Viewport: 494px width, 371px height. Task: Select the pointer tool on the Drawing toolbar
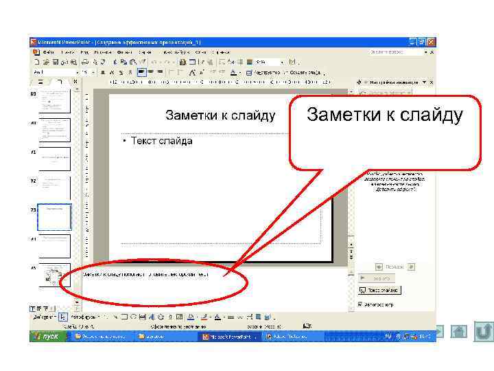click(x=63, y=317)
